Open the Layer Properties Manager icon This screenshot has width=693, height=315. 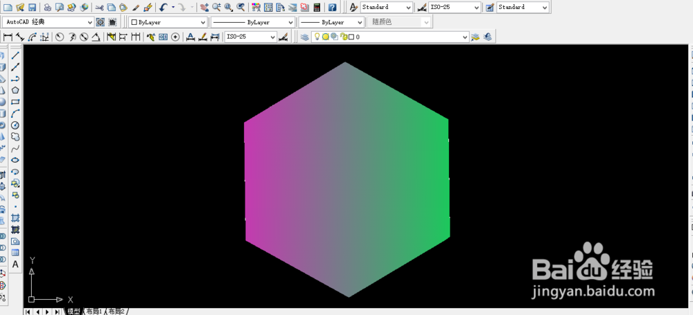click(x=304, y=37)
